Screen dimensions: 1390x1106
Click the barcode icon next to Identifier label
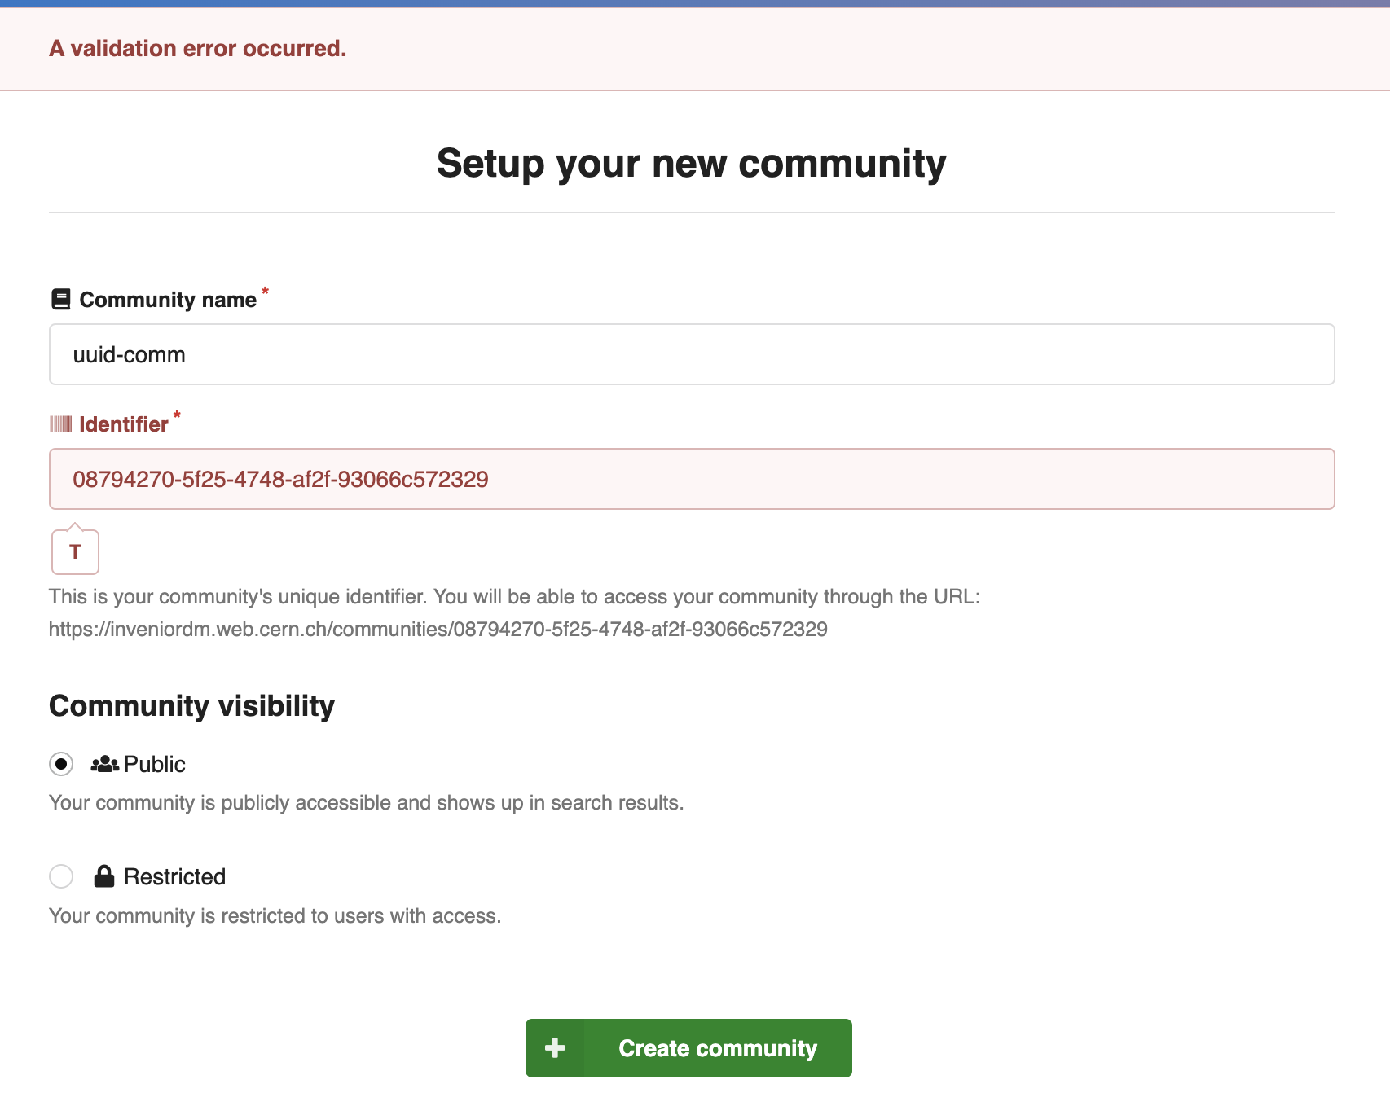59,424
